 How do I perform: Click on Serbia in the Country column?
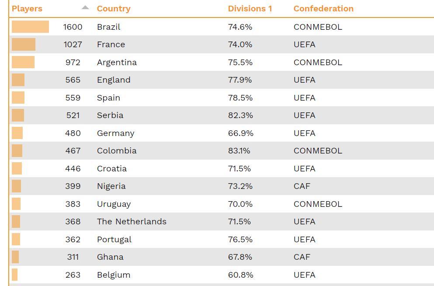110,115
